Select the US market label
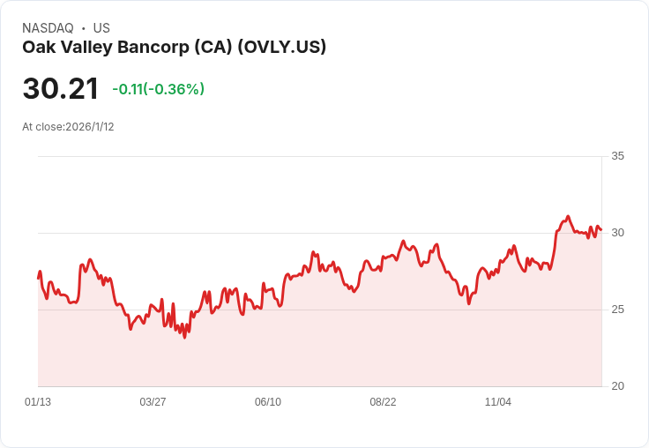Viewport: 649px width, 448px height. pos(101,28)
